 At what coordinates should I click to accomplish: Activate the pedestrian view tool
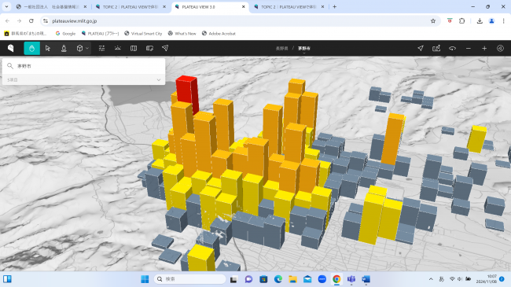(x=64, y=48)
